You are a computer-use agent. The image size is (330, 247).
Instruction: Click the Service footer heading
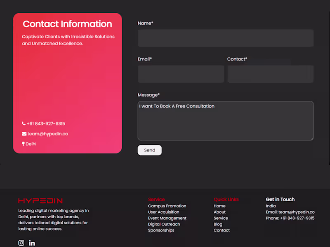[x=156, y=200]
